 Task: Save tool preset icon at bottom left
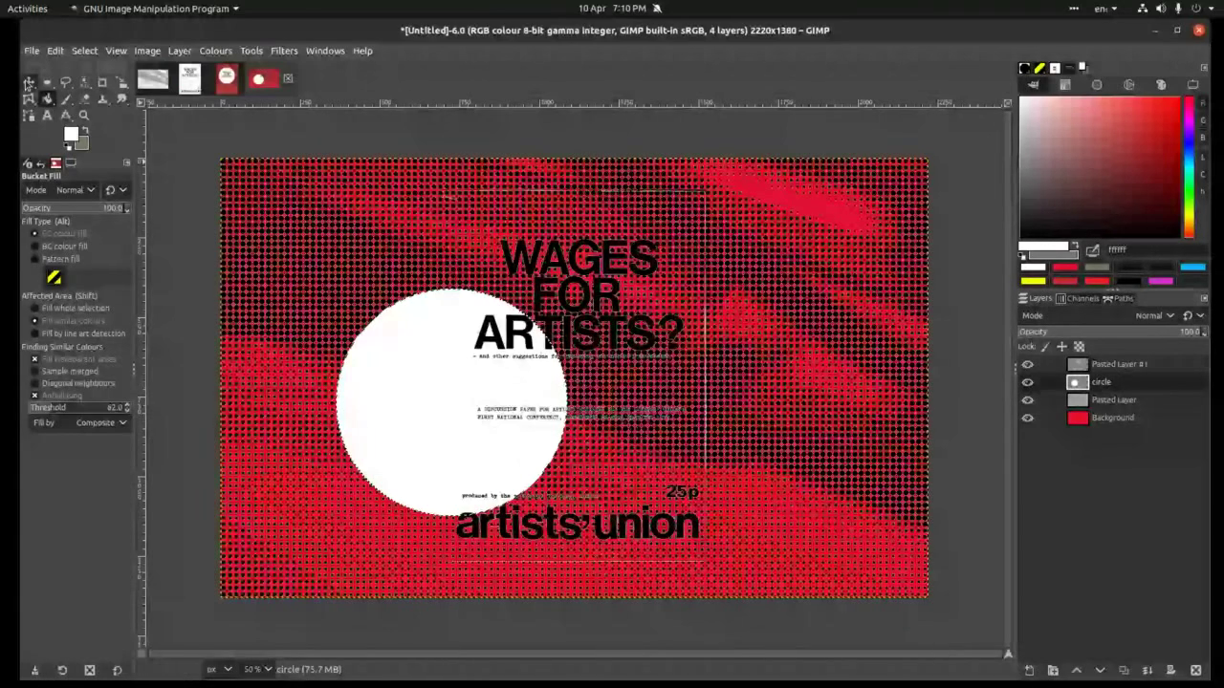[34, 670]
